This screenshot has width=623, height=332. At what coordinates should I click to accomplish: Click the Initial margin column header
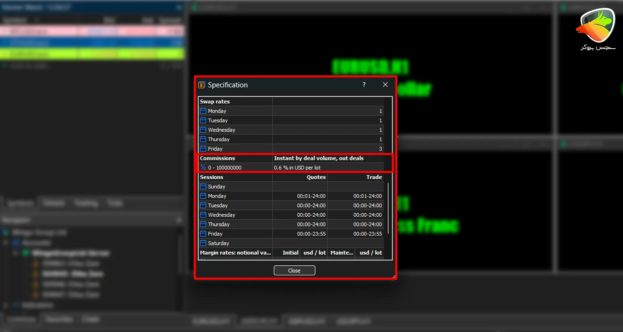pos(291,252)
